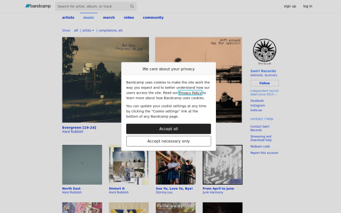Open the Distort It album cover
This screenshot has height=213, width=341.
click(129, 165)
